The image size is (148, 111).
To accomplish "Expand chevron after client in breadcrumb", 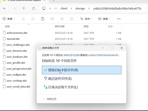I will tap(71, 9).
